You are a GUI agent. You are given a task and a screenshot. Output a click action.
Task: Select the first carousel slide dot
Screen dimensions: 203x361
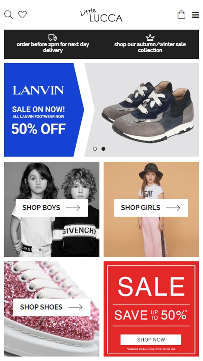click(x=95, y=149)
